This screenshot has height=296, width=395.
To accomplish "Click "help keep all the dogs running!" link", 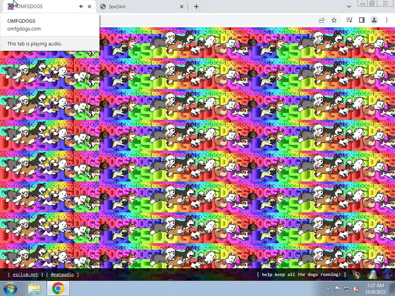I will pos(301,274).
